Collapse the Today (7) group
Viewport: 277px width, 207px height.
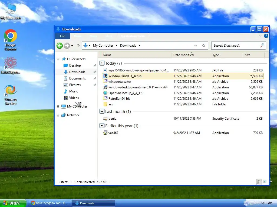(102, 63)
